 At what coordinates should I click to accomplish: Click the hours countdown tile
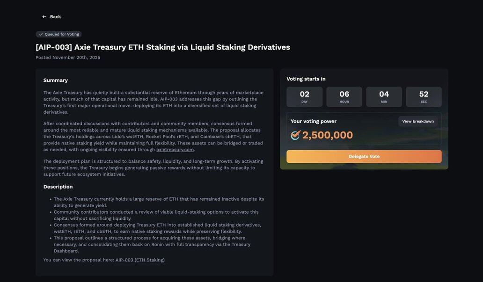pyautogui.click(x=344, y=96)
